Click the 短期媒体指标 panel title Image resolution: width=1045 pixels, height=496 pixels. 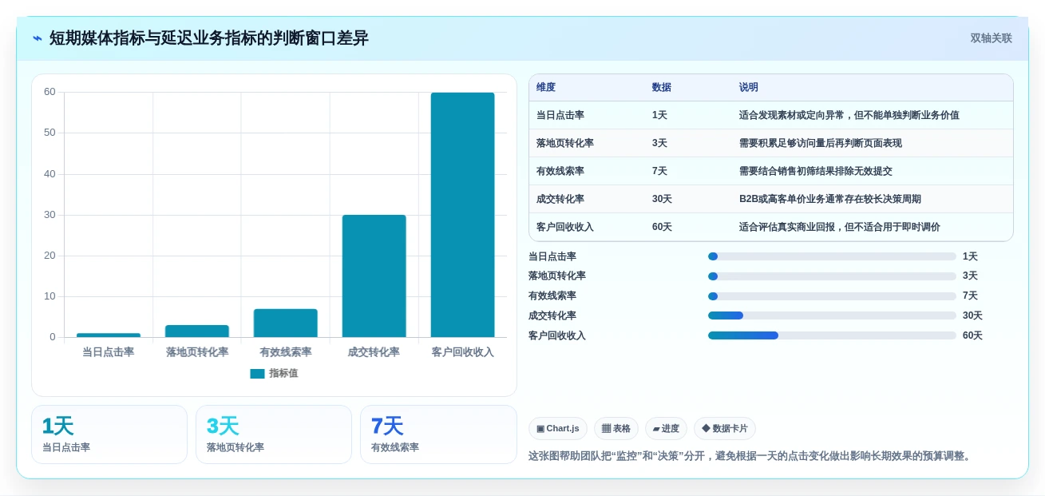click(x=209, y=38)
